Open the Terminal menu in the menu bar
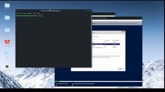This screenshot has height=92, width=165. (x=29, y=14)
